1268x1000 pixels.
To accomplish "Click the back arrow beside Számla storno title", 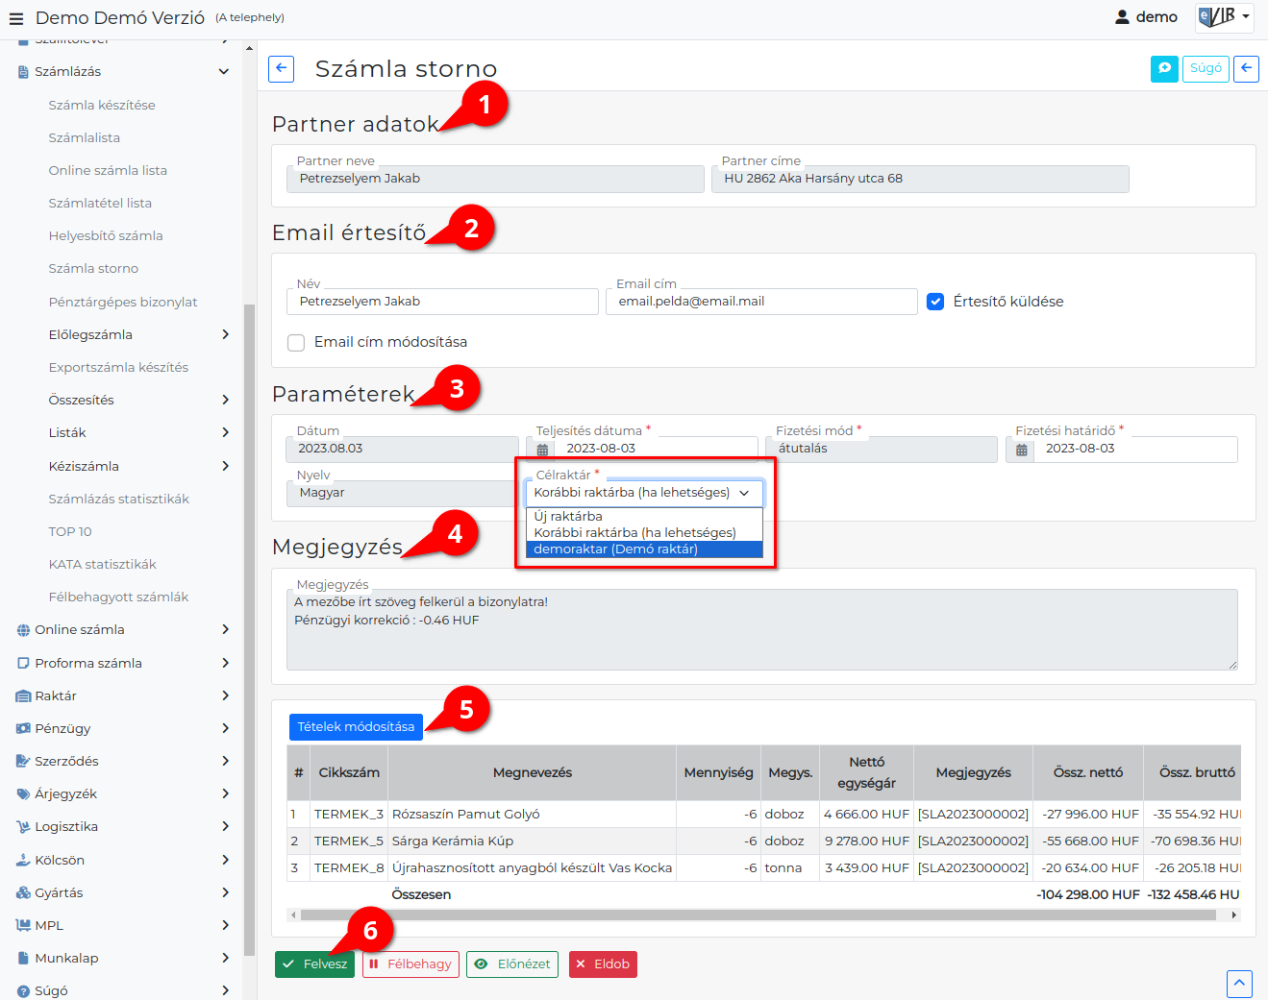I will pos(281,68).
